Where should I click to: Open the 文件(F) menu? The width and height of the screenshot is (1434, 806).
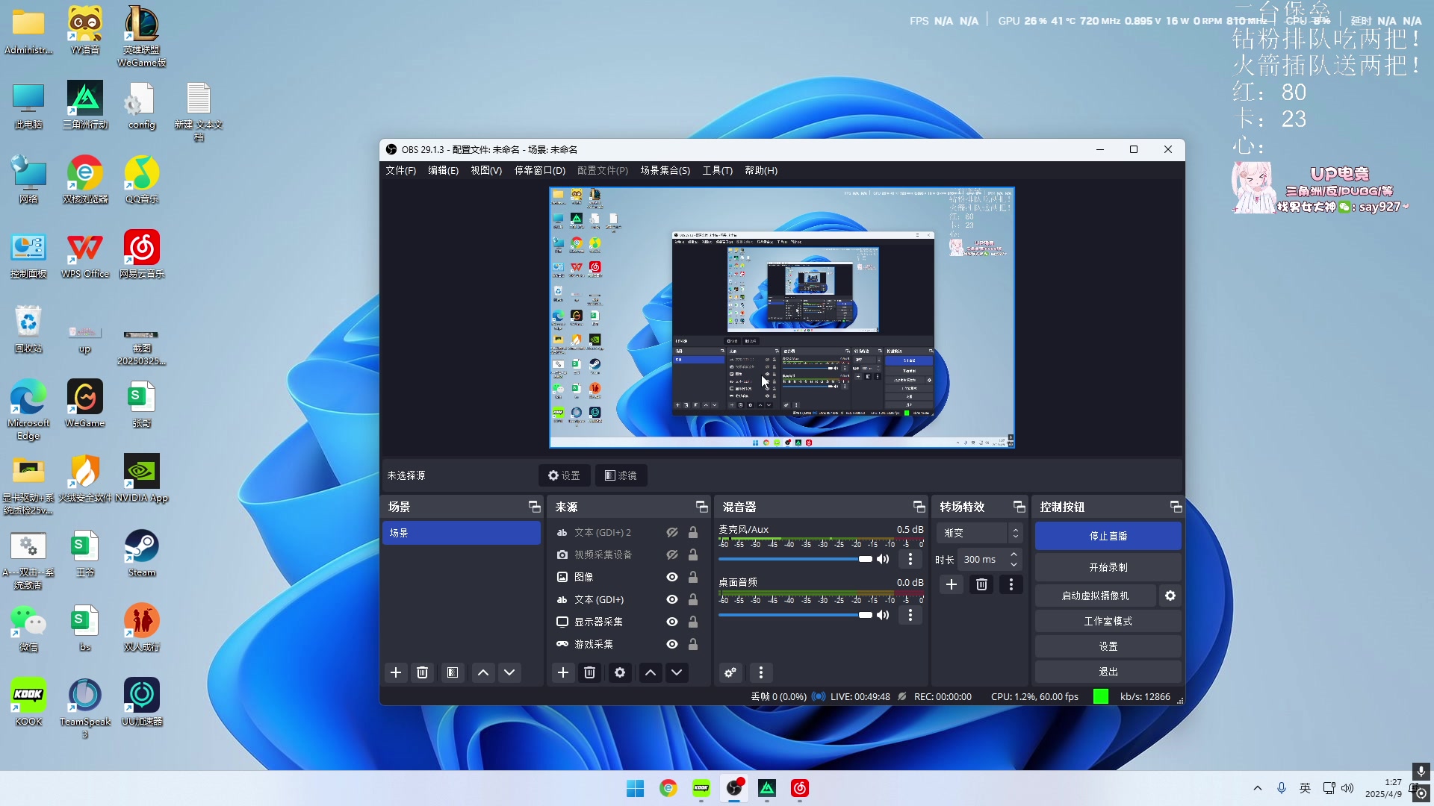point(400,170)
